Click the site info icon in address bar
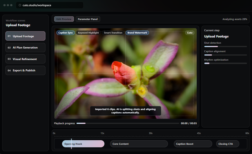 coord(20,5)
